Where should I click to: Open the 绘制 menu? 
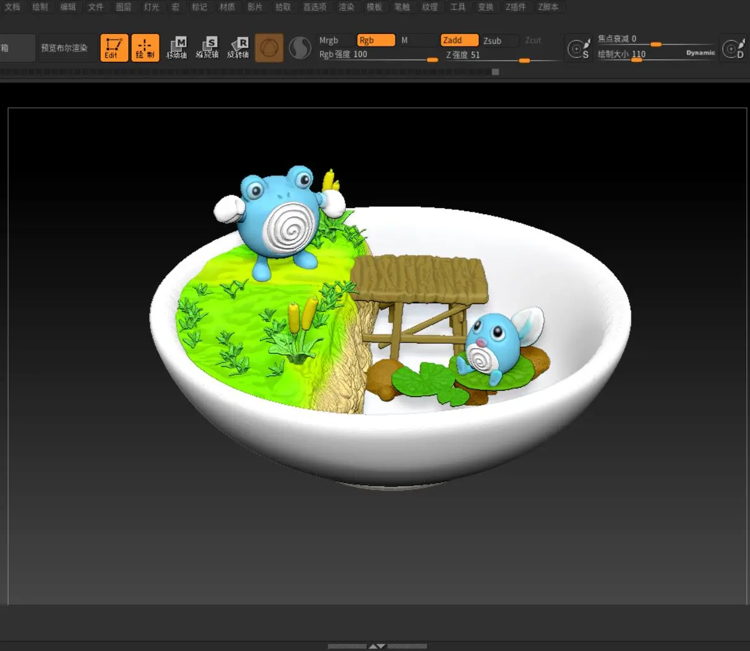40,7
